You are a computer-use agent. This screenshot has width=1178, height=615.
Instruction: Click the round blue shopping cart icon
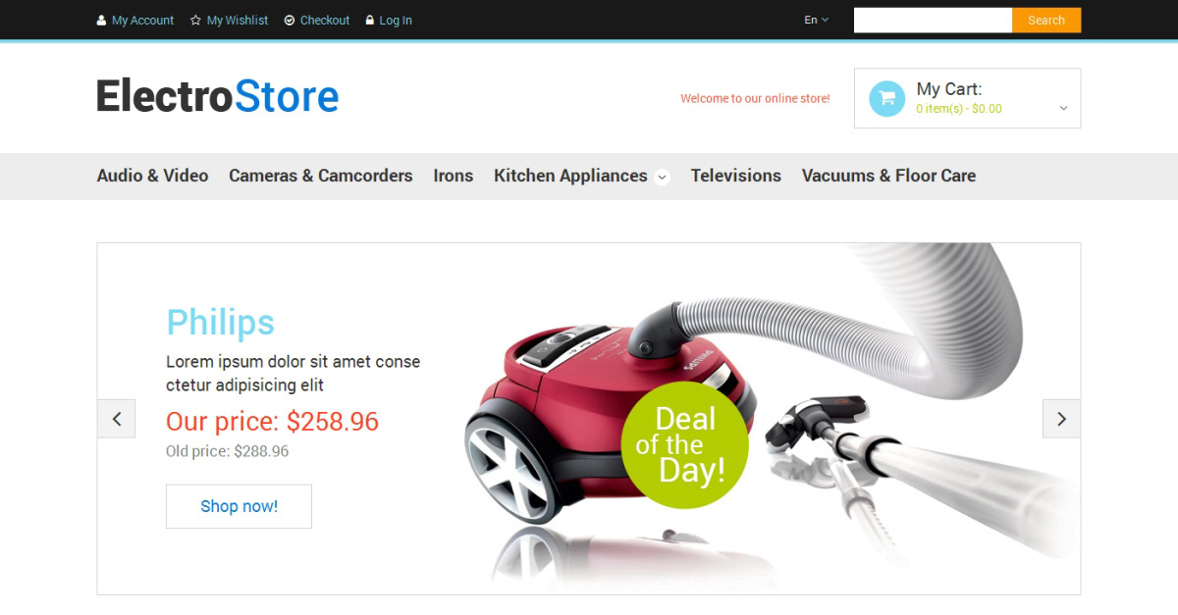pos(887,98)
